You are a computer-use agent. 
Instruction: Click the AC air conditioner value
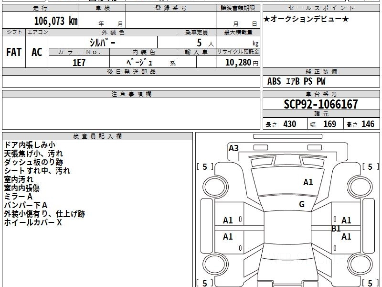37,52
